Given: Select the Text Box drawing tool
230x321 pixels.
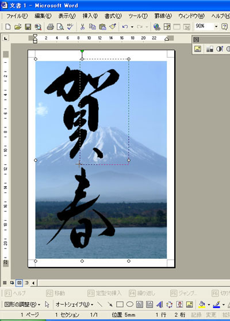Looking at the screenshot, I should pyautogui.click(x=140, y=305).
